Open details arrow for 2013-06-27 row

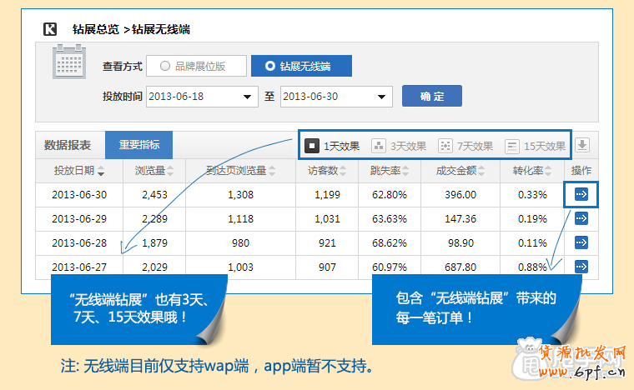click(581, 267)
